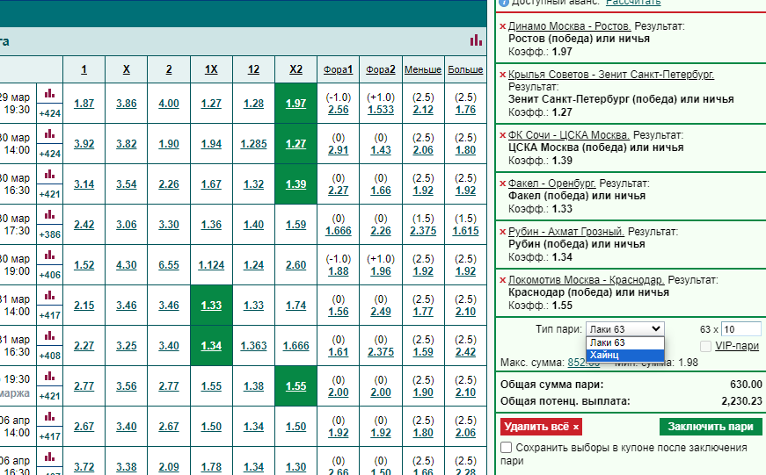Viewport: 766px width, 475px height.
Task: Open stats chart icon for 30 мар 14:00 match
Action: (x=50, y=133)
